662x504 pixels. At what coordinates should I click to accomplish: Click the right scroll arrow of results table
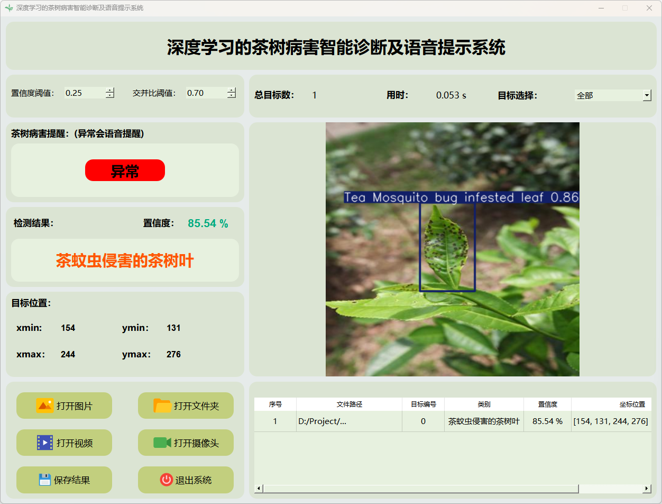[x=647, y=488]
